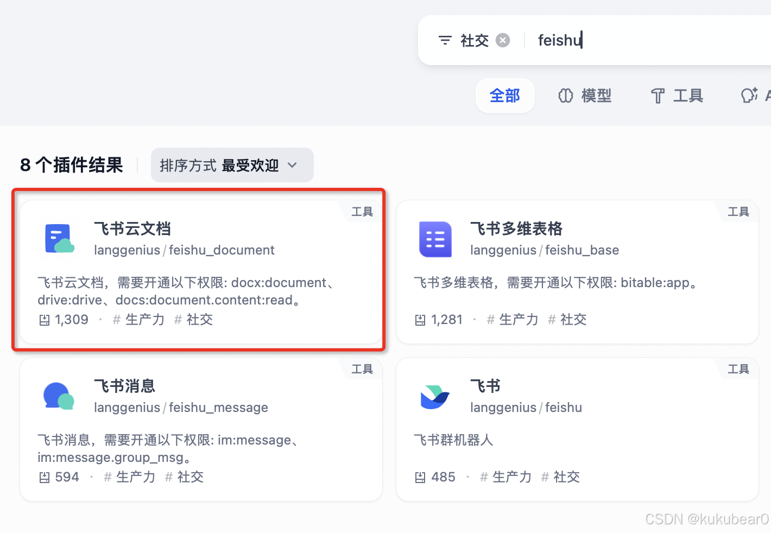This screenshot has width=771, height=533.
Task: Click download icon next to 1,309
Action: click(x=45, y=320)
